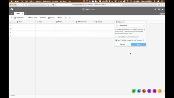The width and height of the screenshot is (174, 98).
Task: Click the Group button
Action: (x=51, y=18)
